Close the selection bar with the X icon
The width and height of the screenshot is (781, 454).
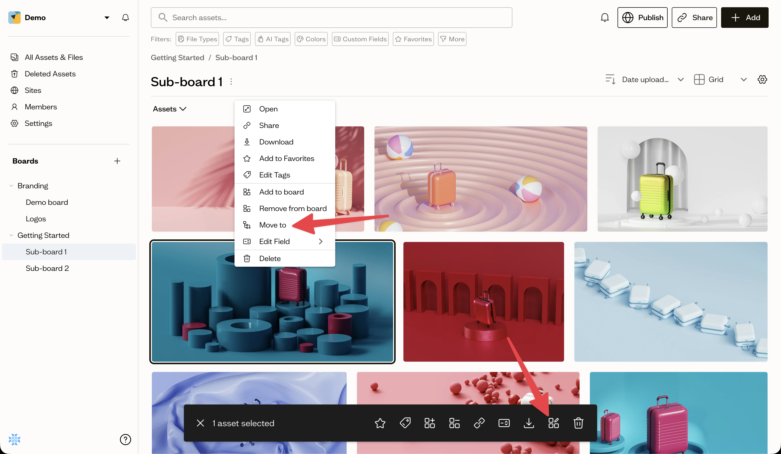(x=200, y=423)
